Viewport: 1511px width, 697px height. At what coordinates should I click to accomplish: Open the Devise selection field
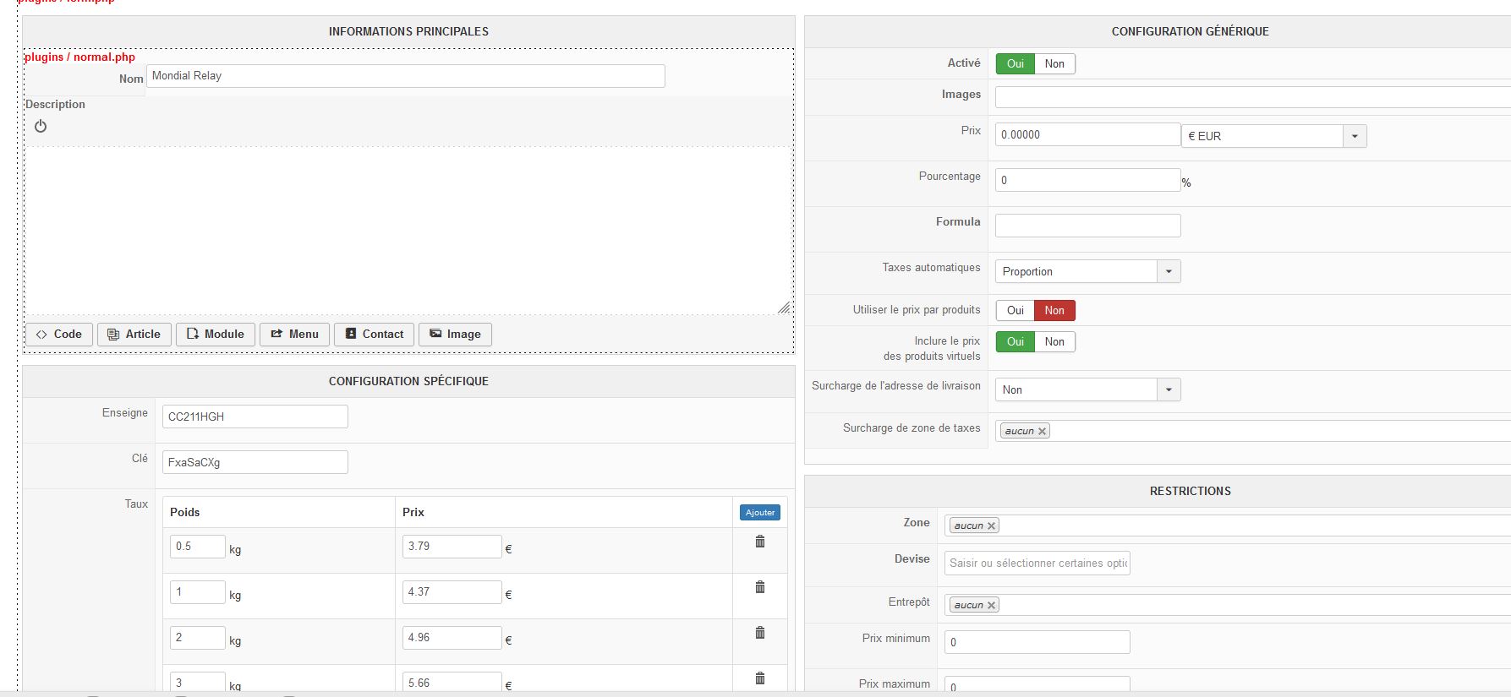click(1037, 564)
